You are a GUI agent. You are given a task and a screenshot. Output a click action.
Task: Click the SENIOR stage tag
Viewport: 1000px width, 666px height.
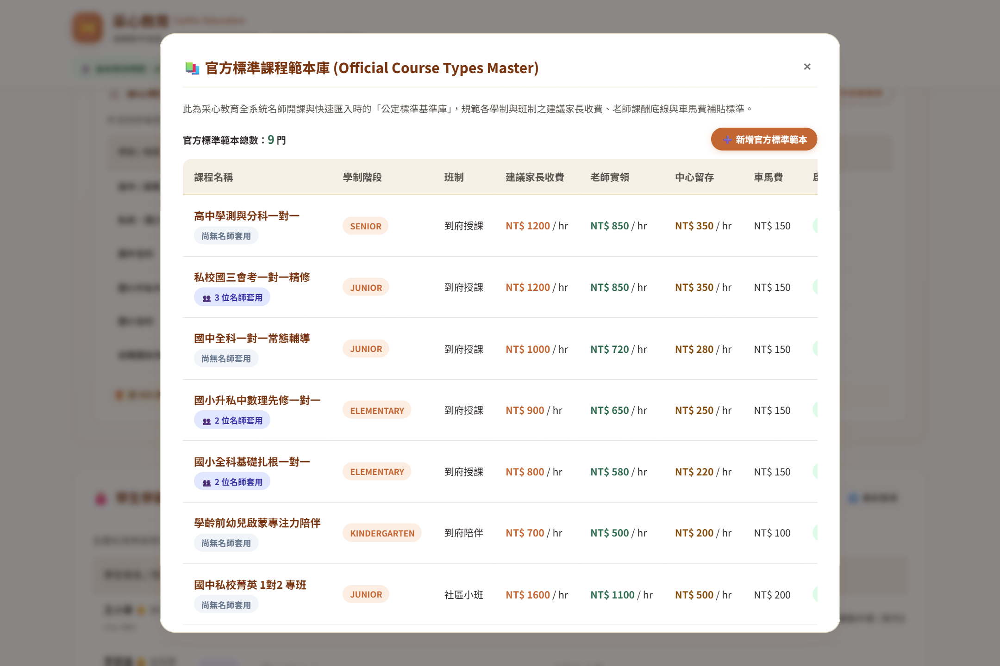click(x=366, y=226)
